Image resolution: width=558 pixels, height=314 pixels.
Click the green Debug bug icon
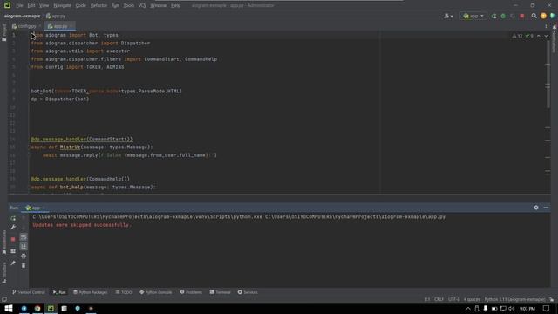pyautogui.click(x=503, y=16)
